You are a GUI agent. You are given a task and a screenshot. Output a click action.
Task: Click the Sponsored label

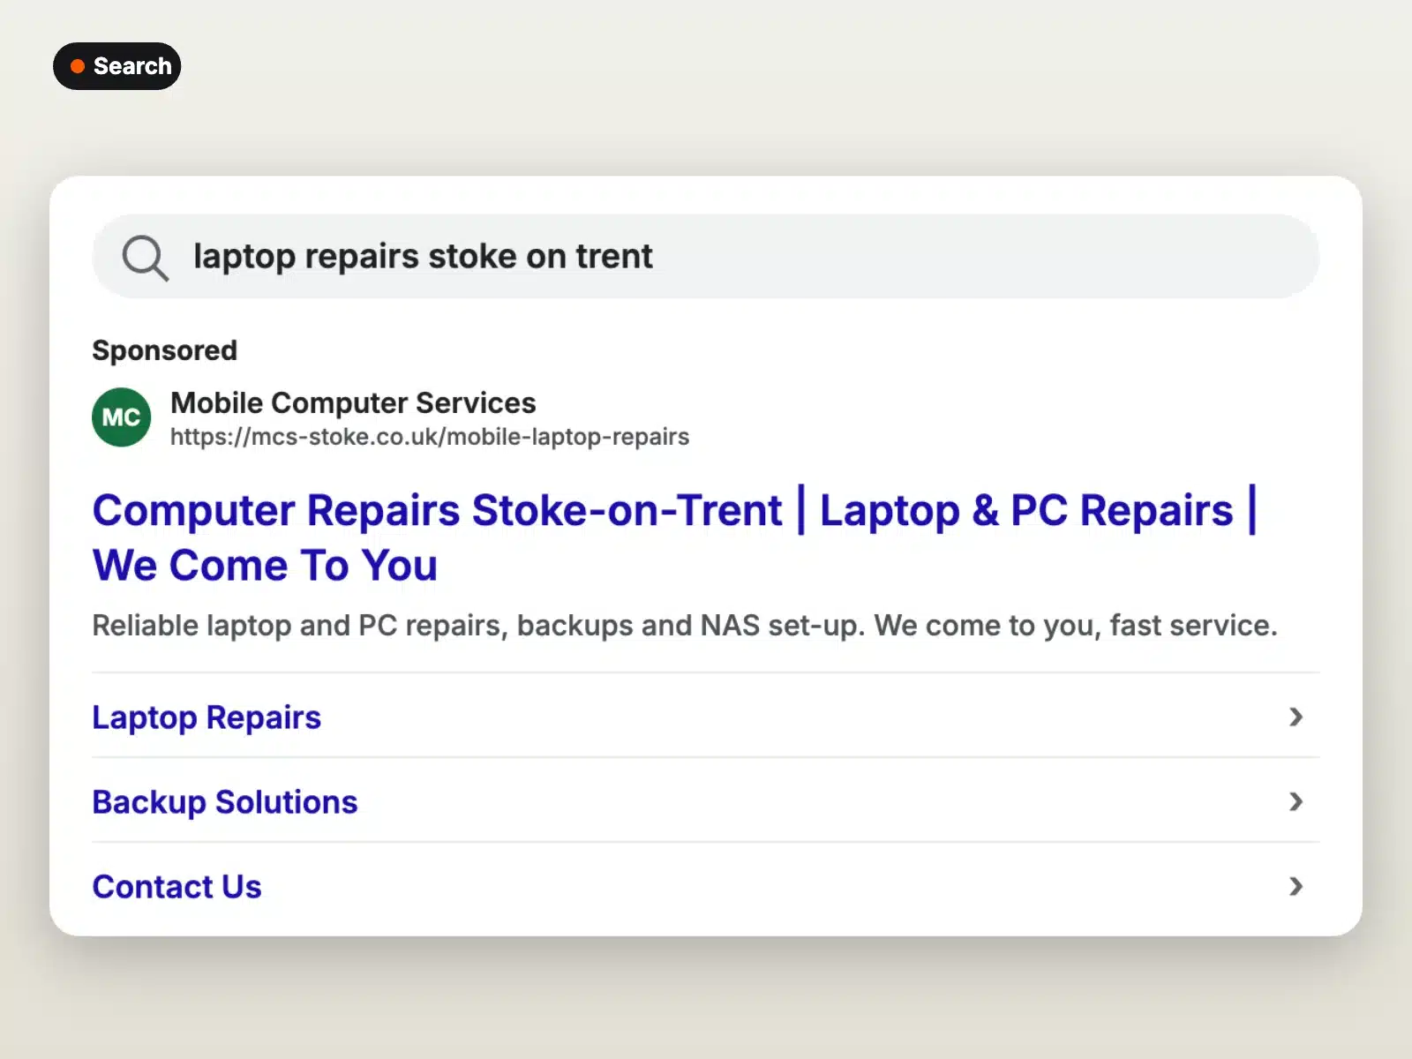coord(165,350)
